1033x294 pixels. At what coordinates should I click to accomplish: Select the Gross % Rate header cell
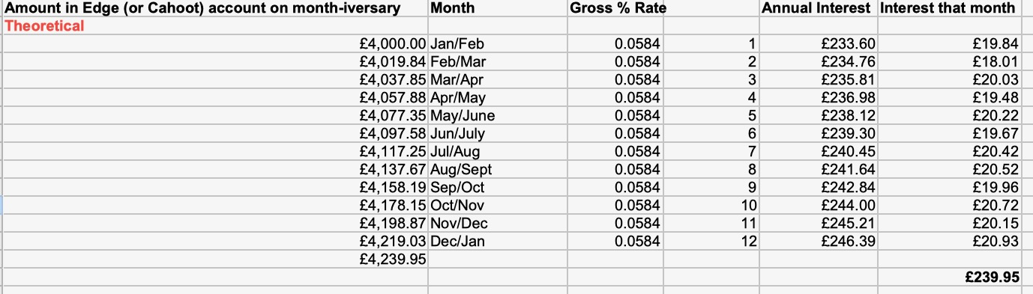tap(617, 9)
